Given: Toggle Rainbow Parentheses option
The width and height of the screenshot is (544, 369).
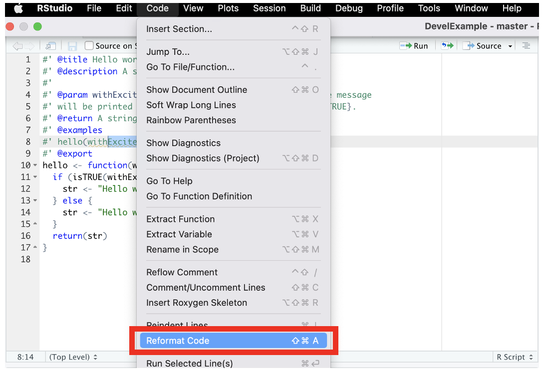Looking at the screenshot, I should tap(233, 121).
